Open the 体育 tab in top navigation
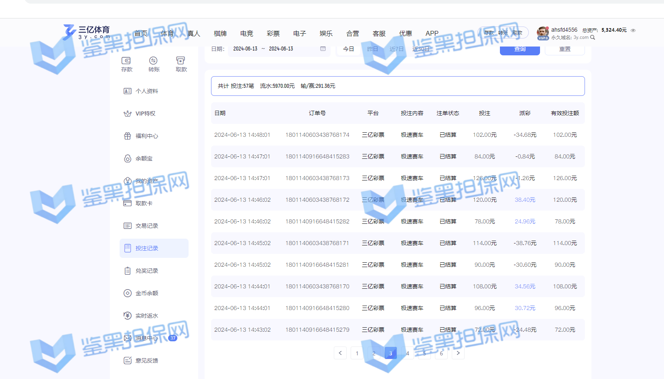 (x=167, y=34)
